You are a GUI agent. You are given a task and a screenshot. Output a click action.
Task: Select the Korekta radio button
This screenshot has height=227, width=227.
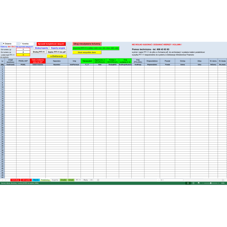[x=21, y=44]
